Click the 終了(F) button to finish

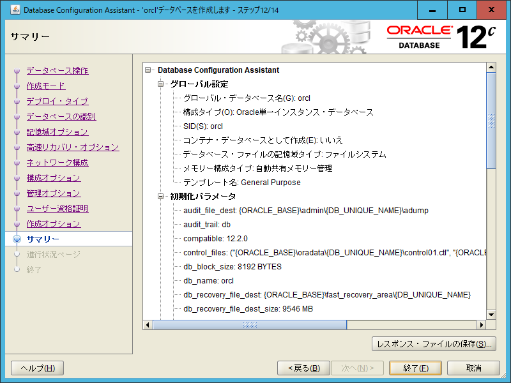[415, 368]
